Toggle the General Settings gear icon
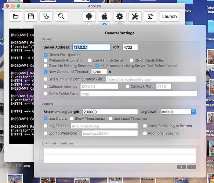The height and width of the screenshot is (183, 214). coord(120,16)
